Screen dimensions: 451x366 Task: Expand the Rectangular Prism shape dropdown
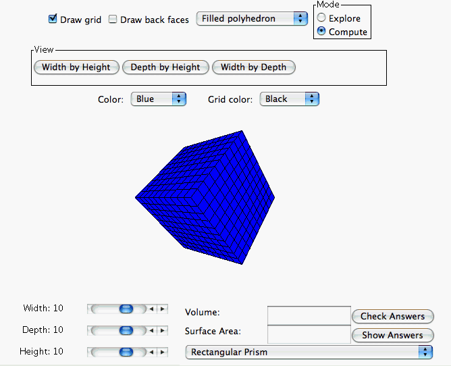(x=309, y=352)
